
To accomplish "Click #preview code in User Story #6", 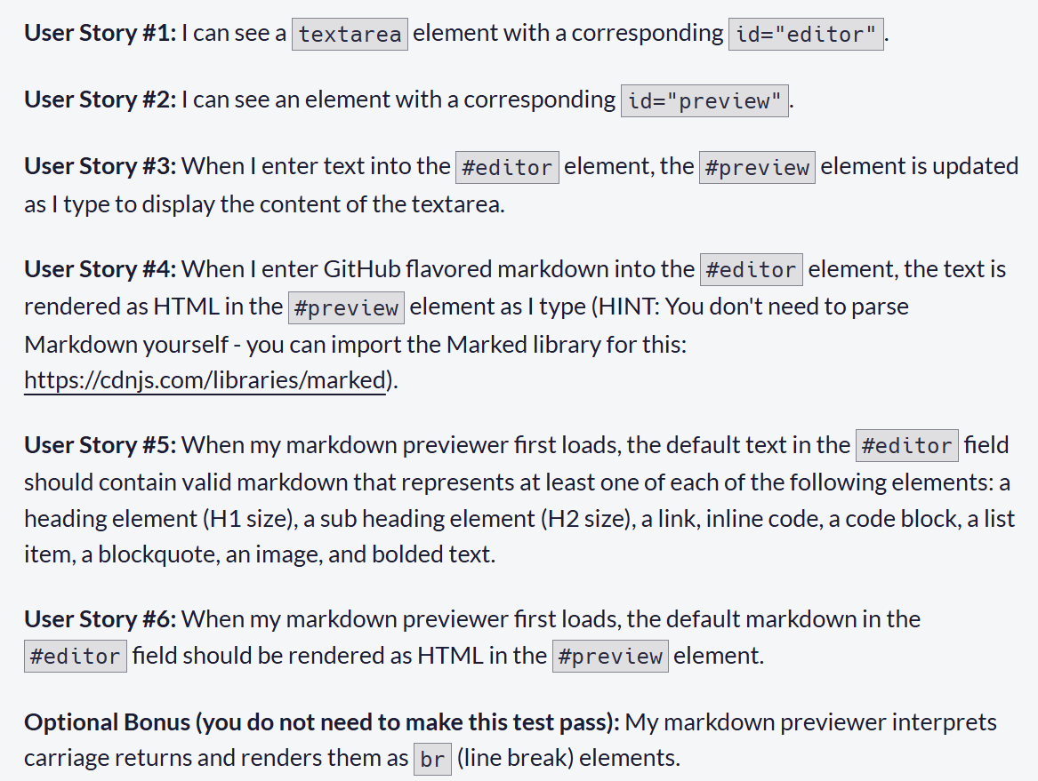I will (610, 657).
